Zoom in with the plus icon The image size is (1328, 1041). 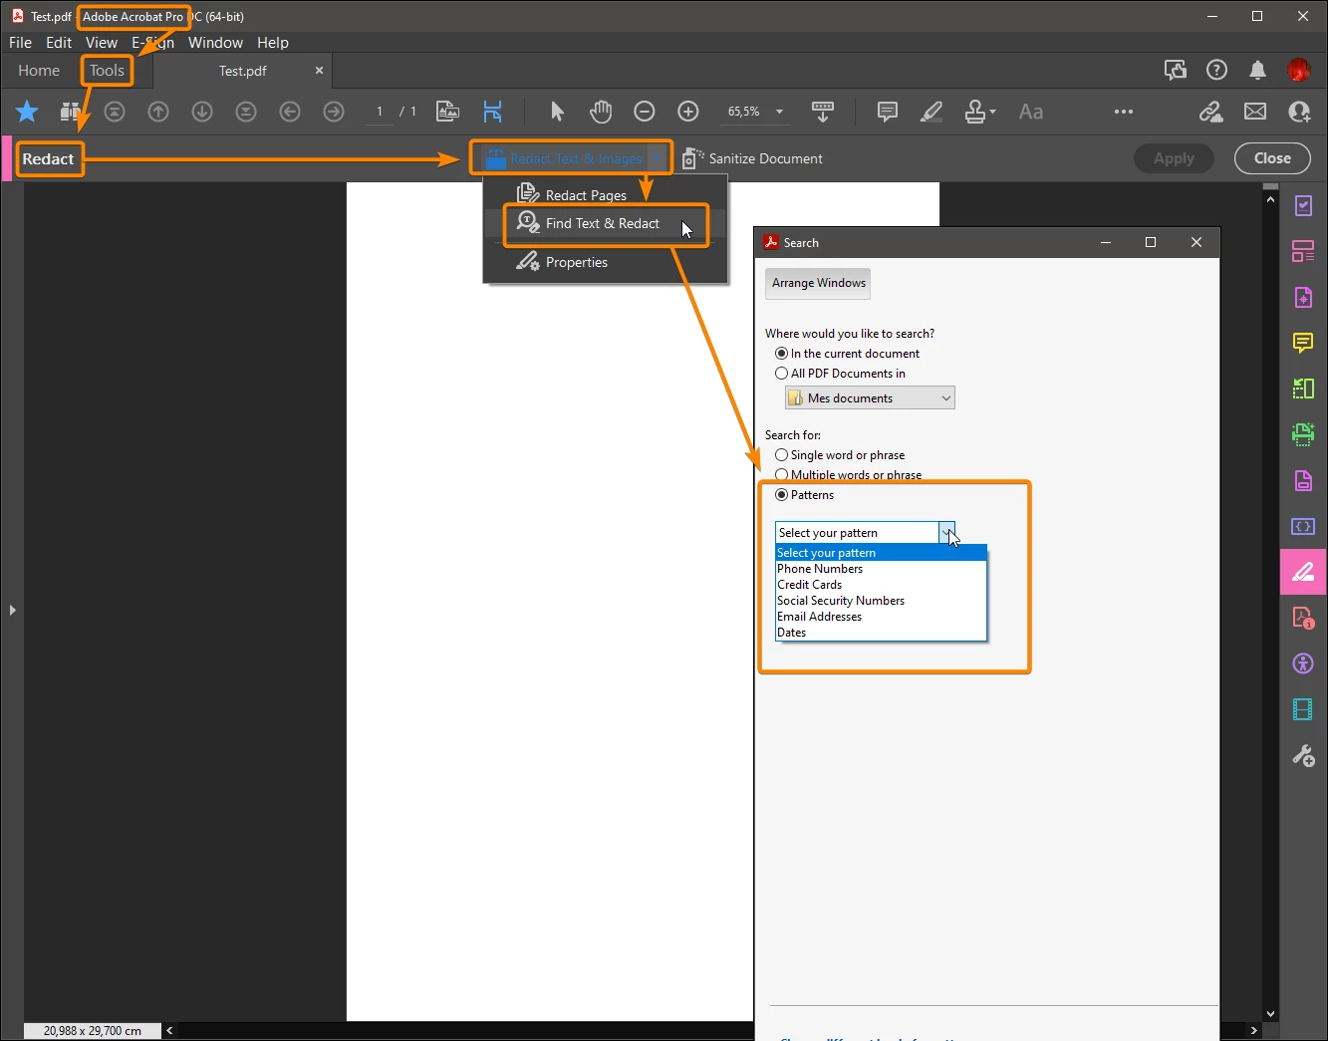688,112
